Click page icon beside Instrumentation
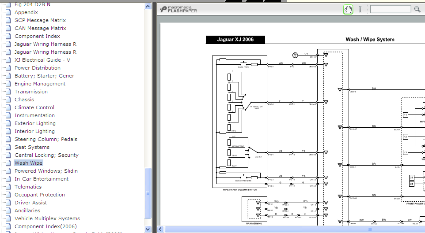425x233 pixels. (9, 115)
